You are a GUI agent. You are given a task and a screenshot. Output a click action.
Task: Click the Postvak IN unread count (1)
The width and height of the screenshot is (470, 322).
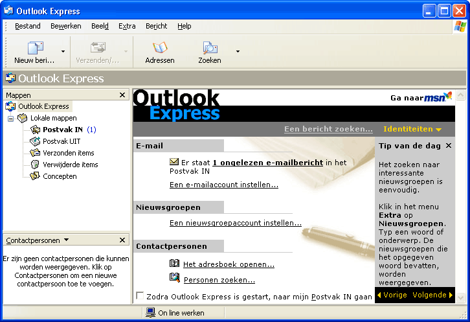(91, 130)
